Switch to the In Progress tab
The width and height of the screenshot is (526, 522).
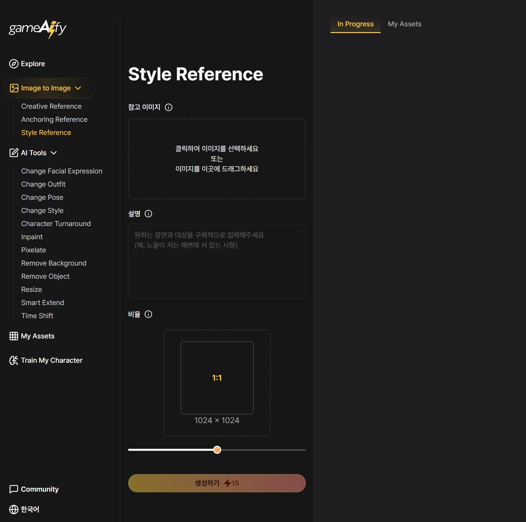click(355, 24)
